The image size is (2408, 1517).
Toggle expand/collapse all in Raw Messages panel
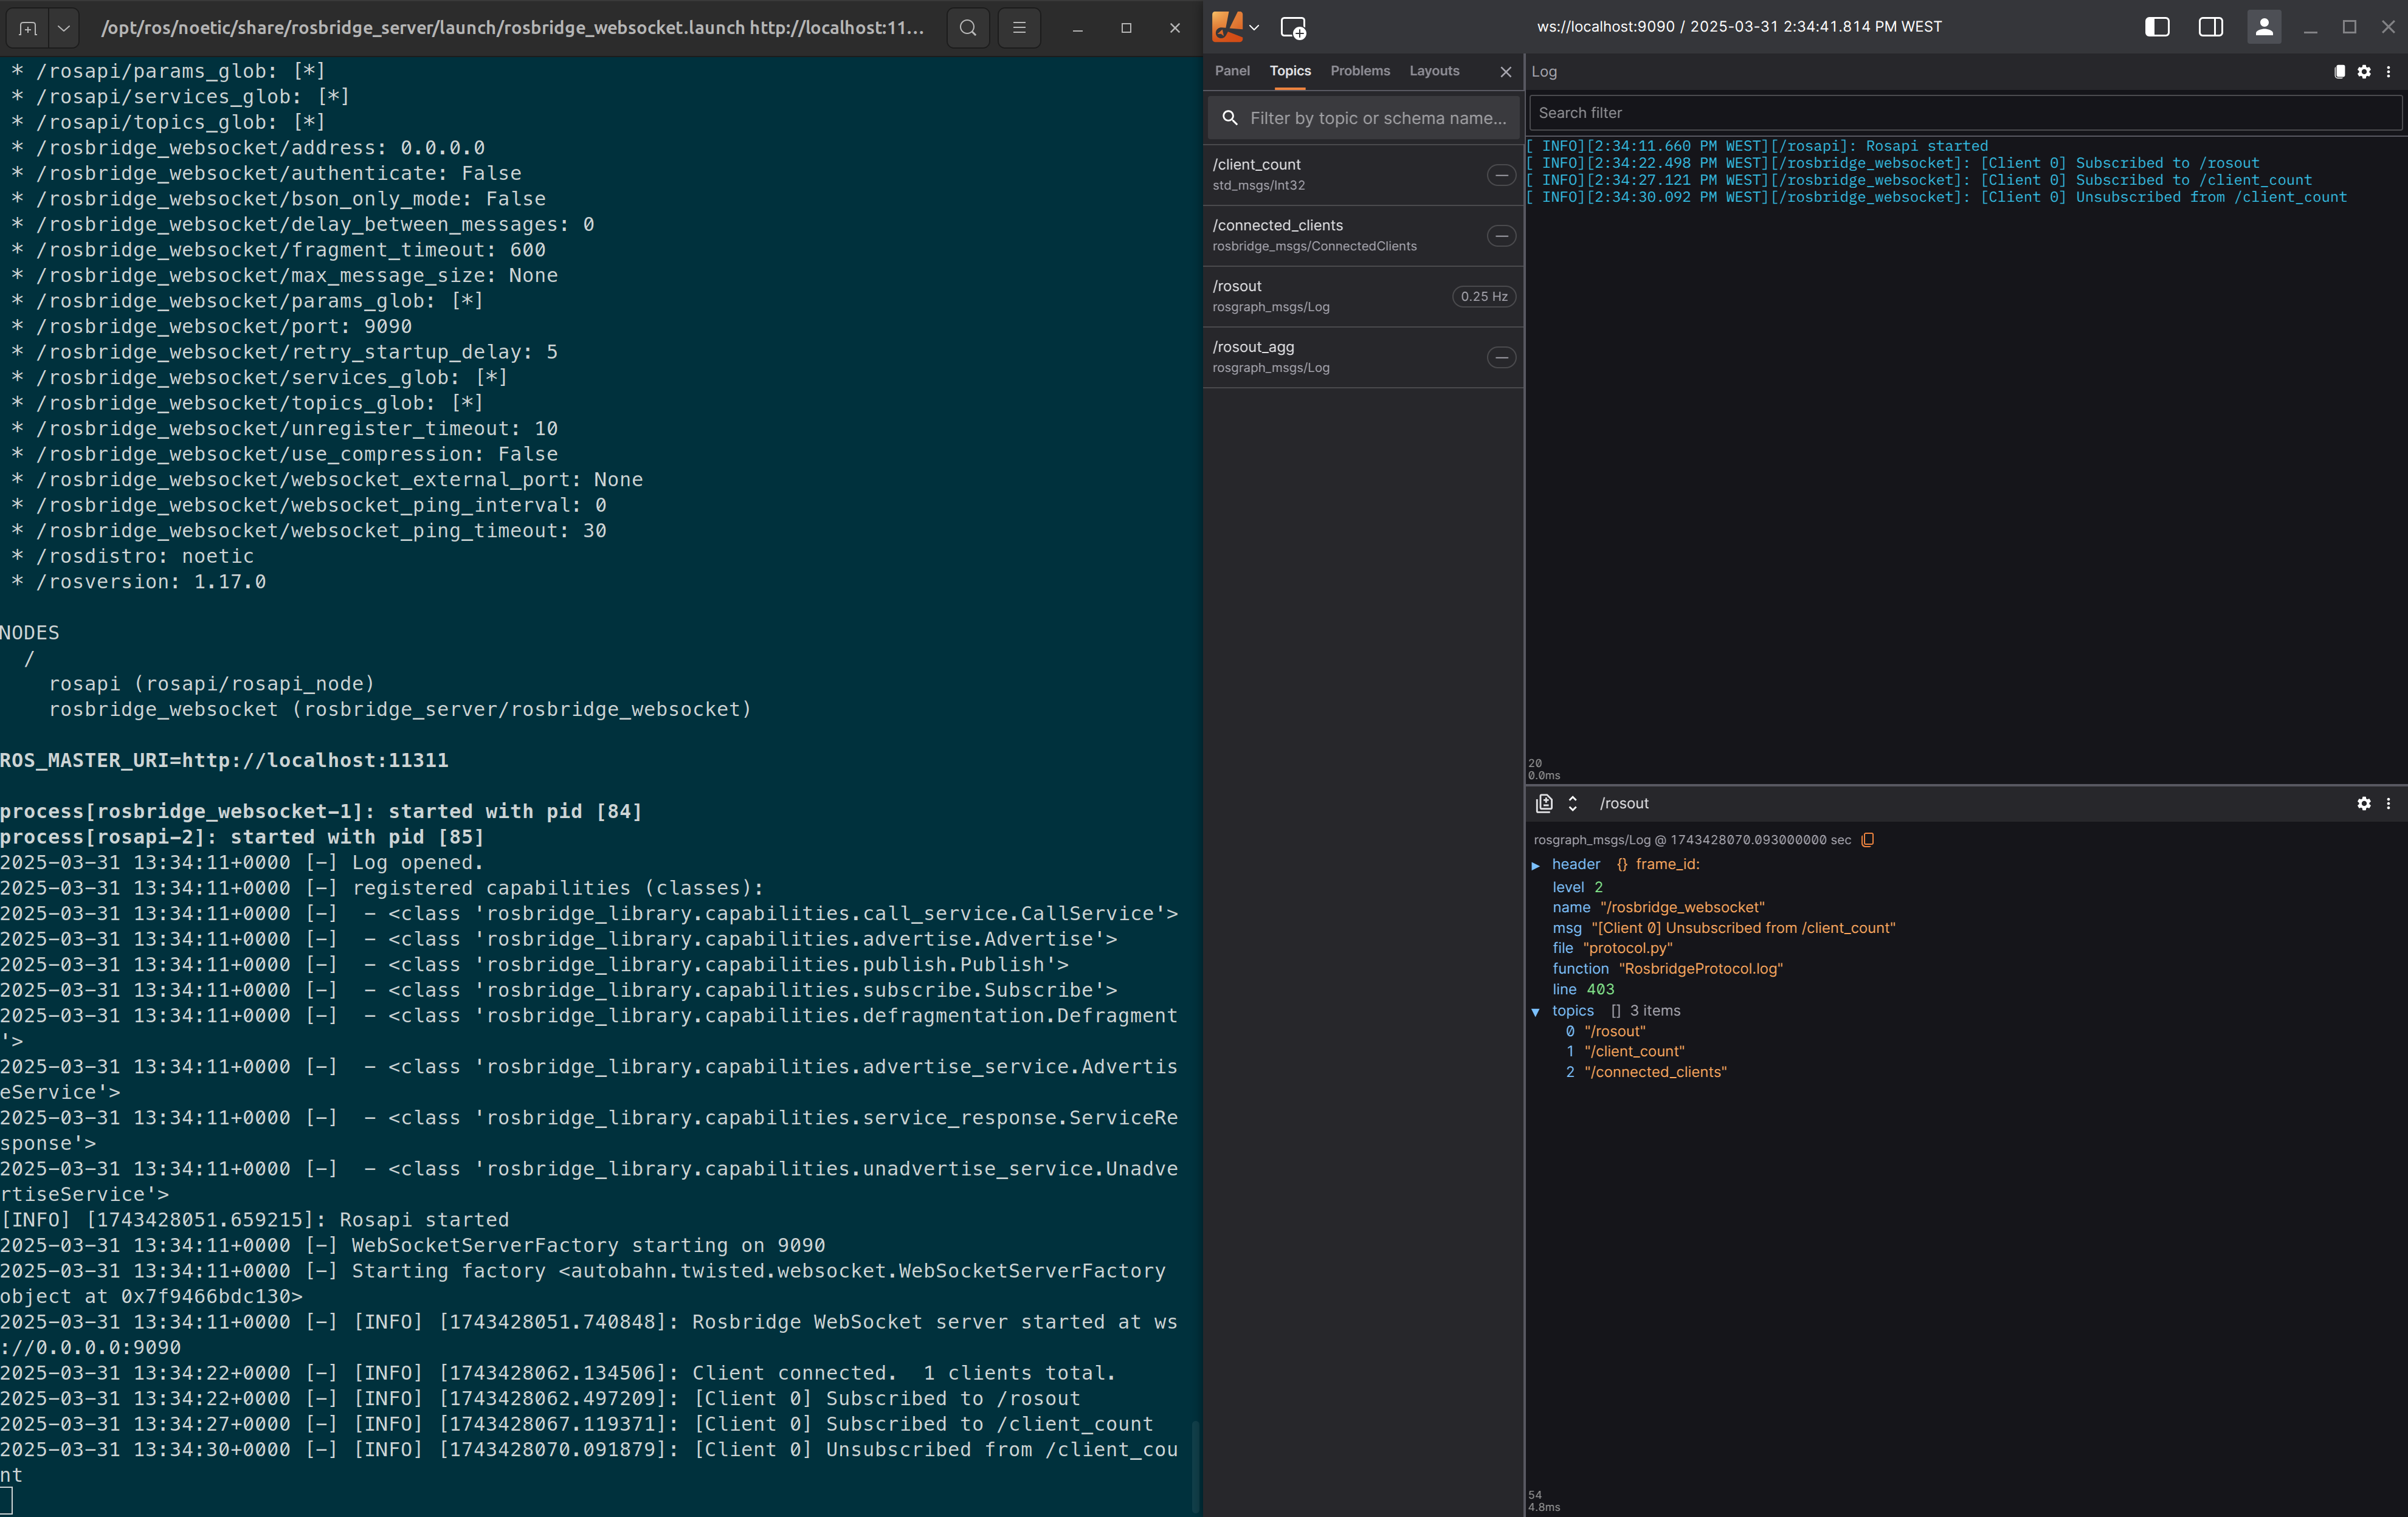[1572, 803]
